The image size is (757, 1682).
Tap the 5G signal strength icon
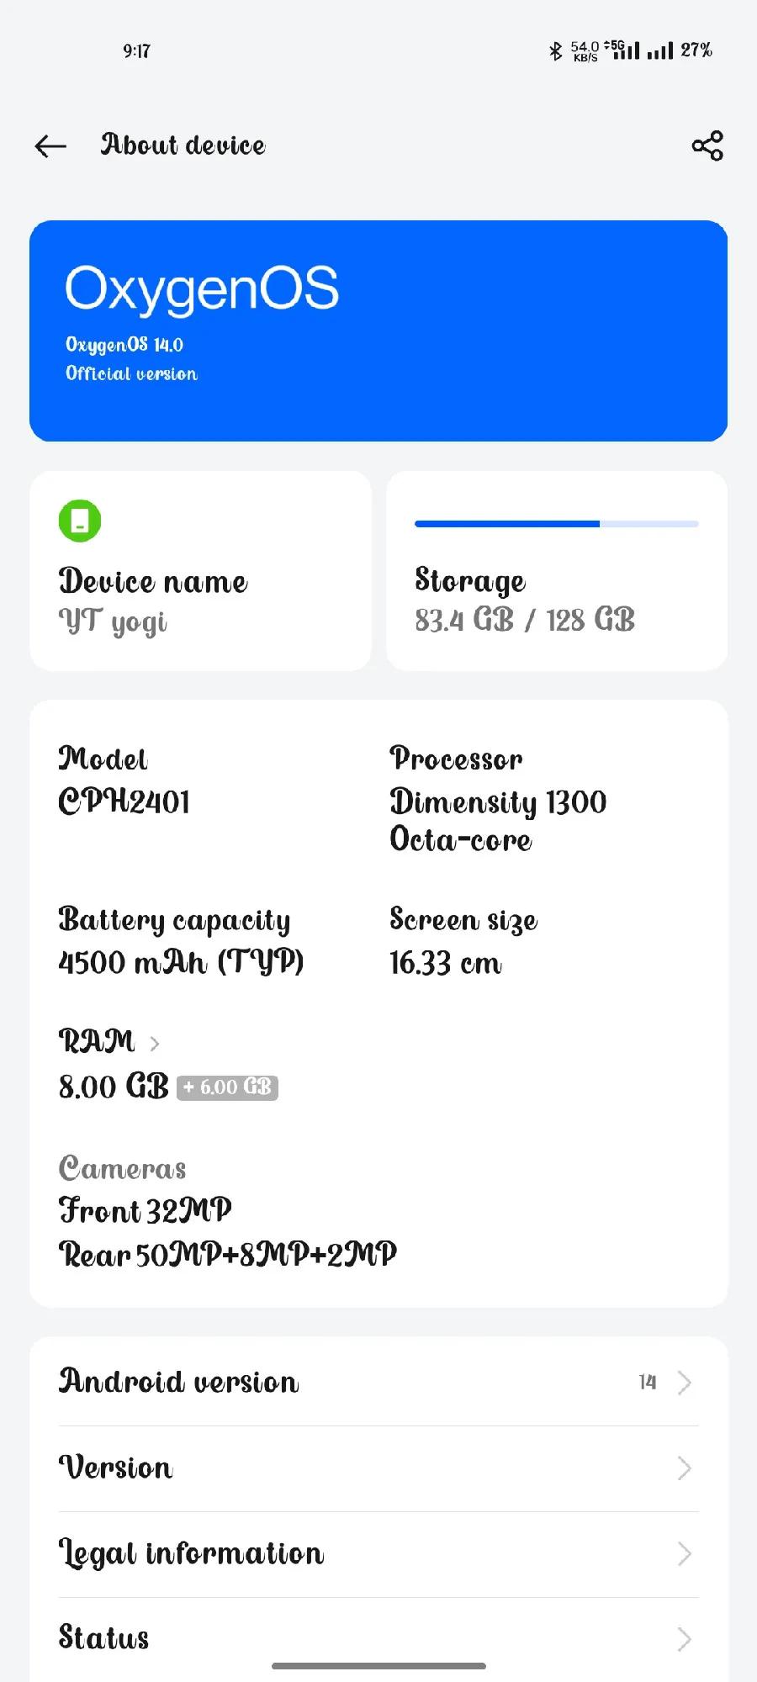(x=622, y=50)
